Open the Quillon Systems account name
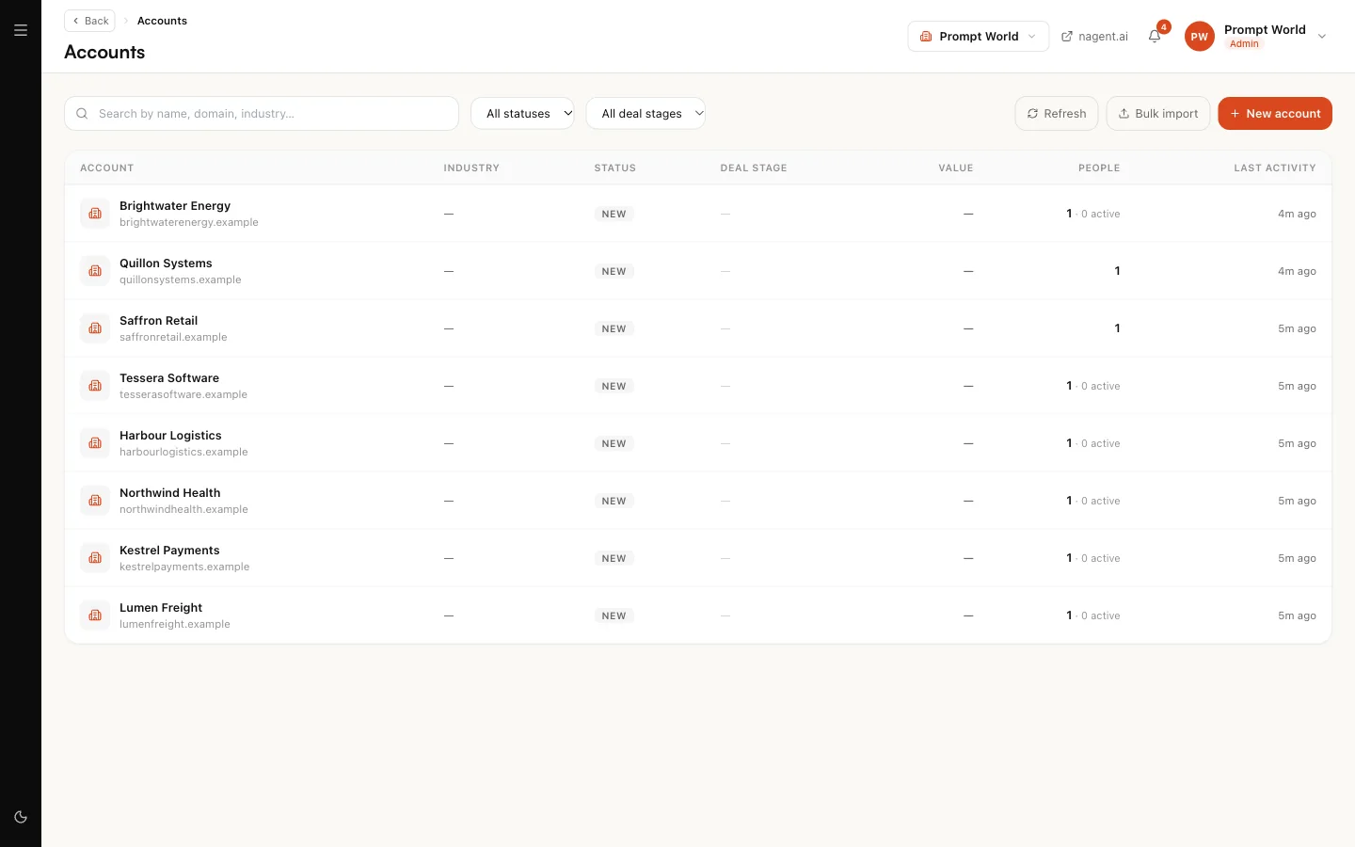The width and height of the screenshot is (1355, 847). pyautogui.click(x=166, y=264)
